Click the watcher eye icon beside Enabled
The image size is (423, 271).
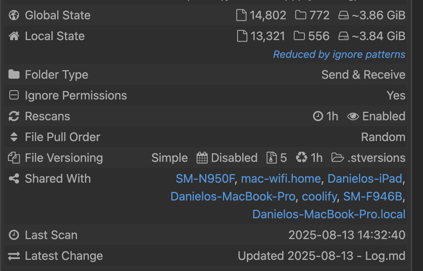[353, 116]
